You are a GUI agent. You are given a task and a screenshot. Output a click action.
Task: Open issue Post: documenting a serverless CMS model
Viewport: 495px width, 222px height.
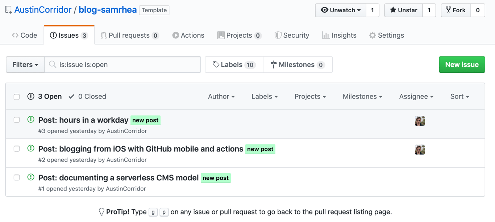click(x=118, y=178)
